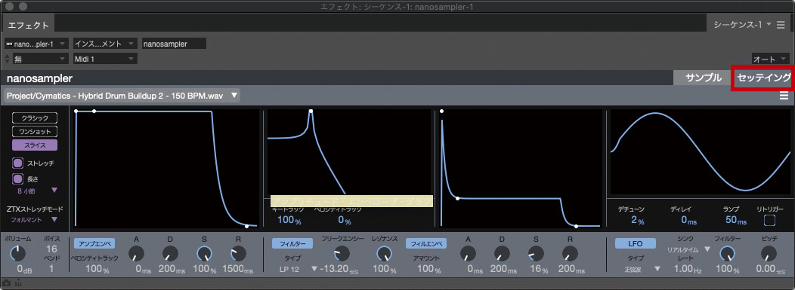This screenshot has height=290, width=795.
Task: Switch to the エフェクト tab
Action: point(29,24)
